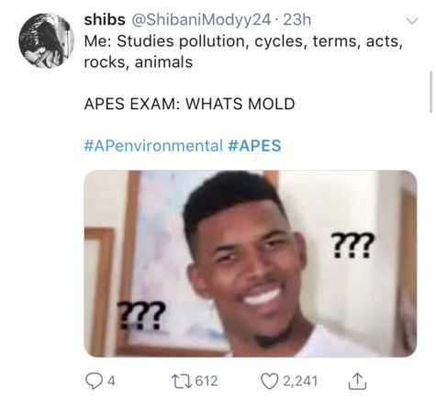View the 2,241 likes count

click(300, 381)
